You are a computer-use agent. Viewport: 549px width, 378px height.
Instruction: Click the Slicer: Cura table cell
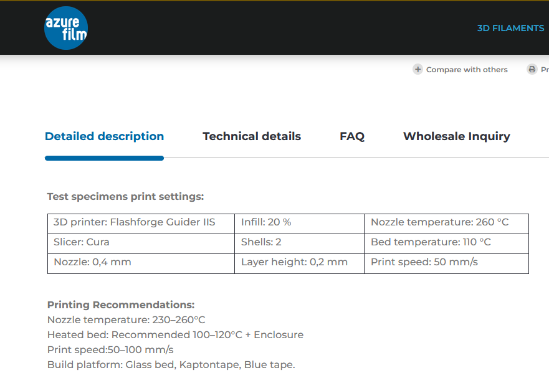[141, 243]
